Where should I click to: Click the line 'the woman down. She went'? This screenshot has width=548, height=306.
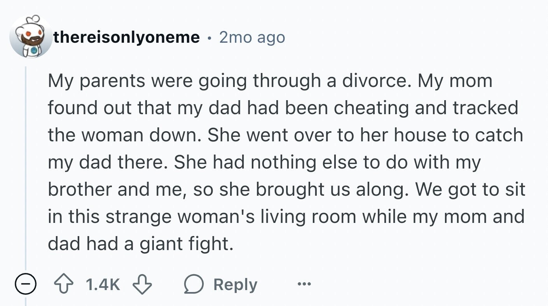[285, 135]
